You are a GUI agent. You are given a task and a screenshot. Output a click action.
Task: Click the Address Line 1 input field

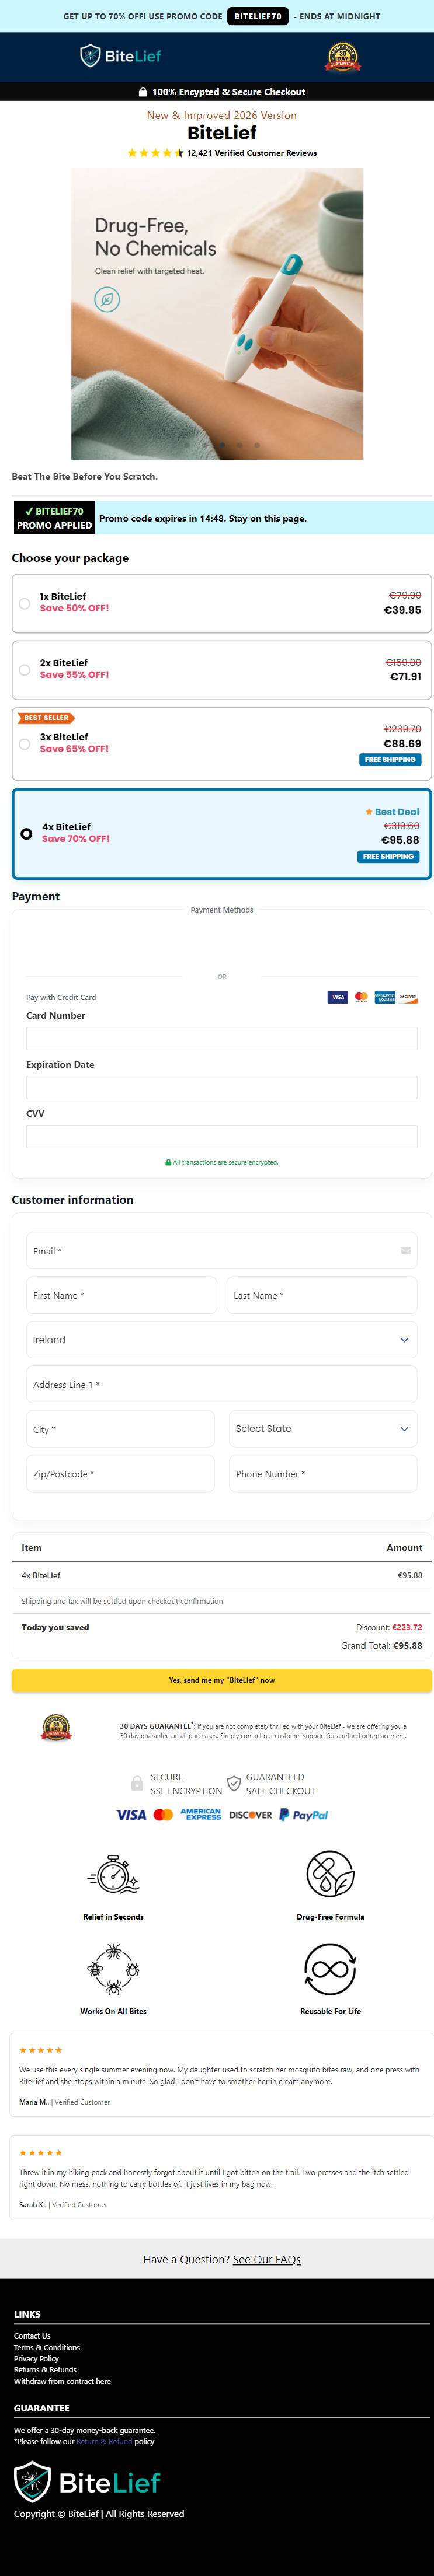click(221, 1385)
